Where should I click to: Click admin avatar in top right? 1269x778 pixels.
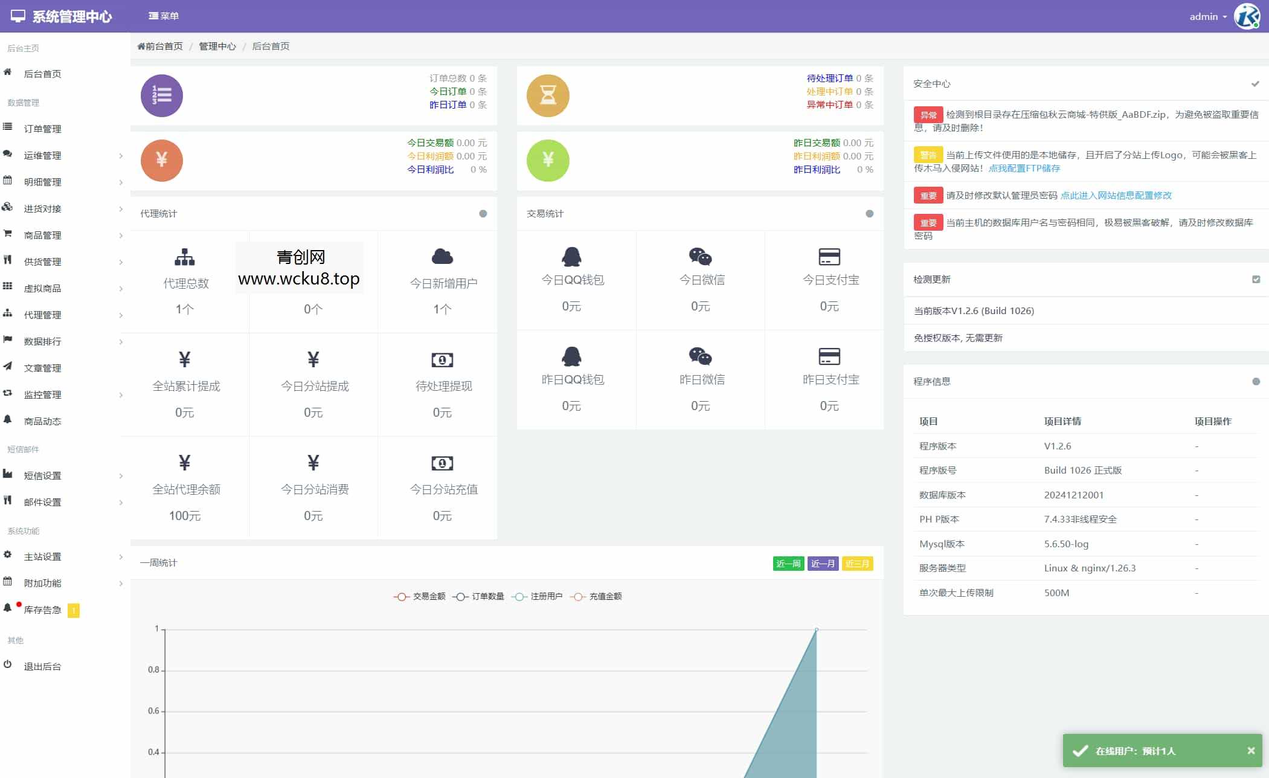[x=1247, y=16]
